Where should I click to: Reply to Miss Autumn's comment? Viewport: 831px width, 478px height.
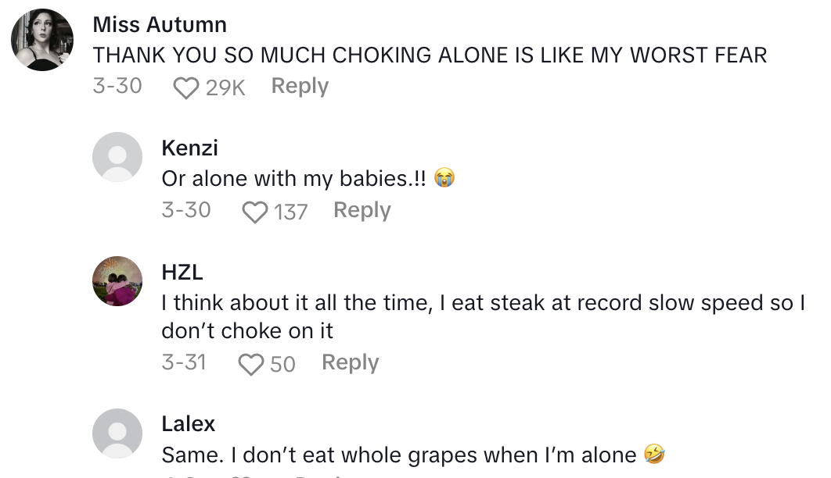click(x=300, y=86)
